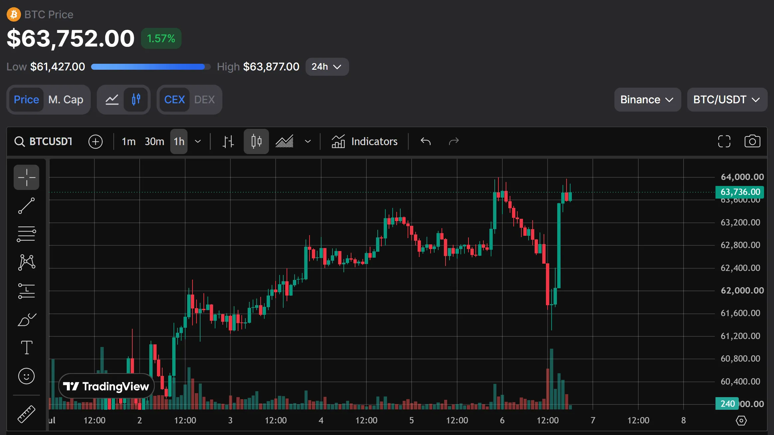This screenshot has height=435, width=774.
Task: Open the 24h range dropdown
Action: pos(327,67)
